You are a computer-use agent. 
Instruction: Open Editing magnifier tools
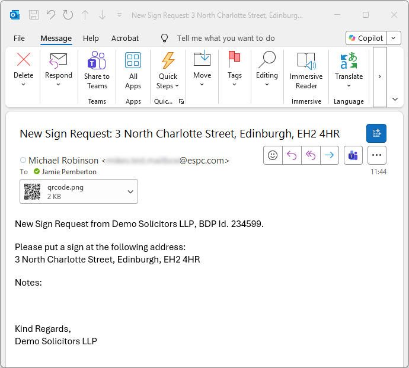[x=267, y=59]
